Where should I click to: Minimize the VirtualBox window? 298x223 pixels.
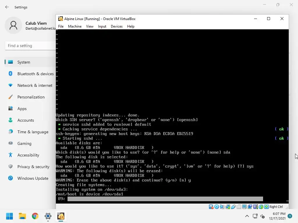click(x=256, y=19)
